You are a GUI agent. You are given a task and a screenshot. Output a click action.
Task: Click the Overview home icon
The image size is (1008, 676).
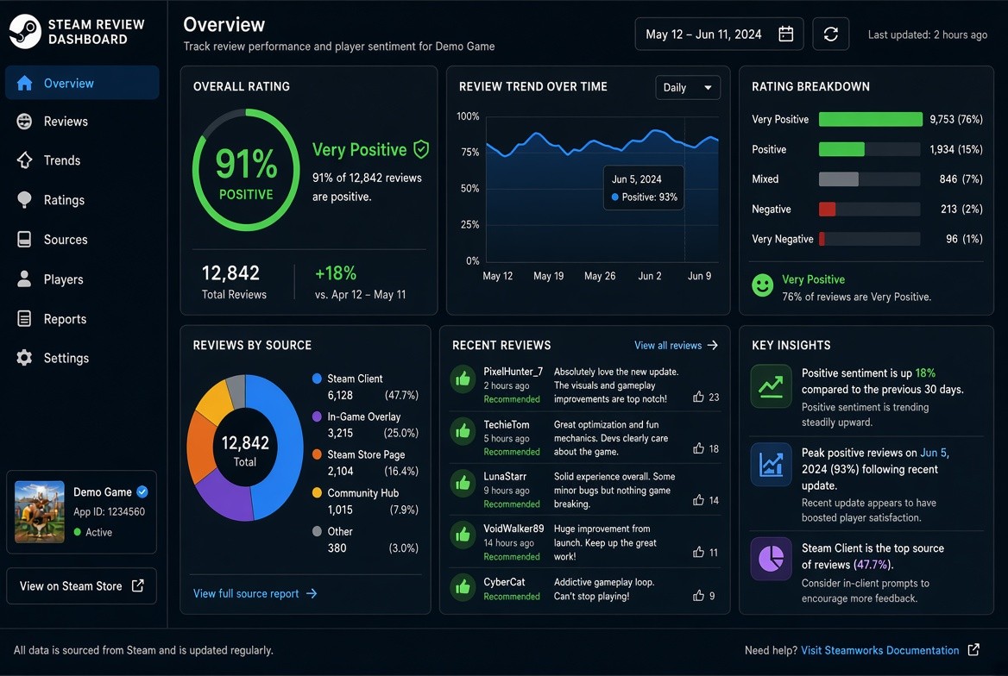click(24, 83)
